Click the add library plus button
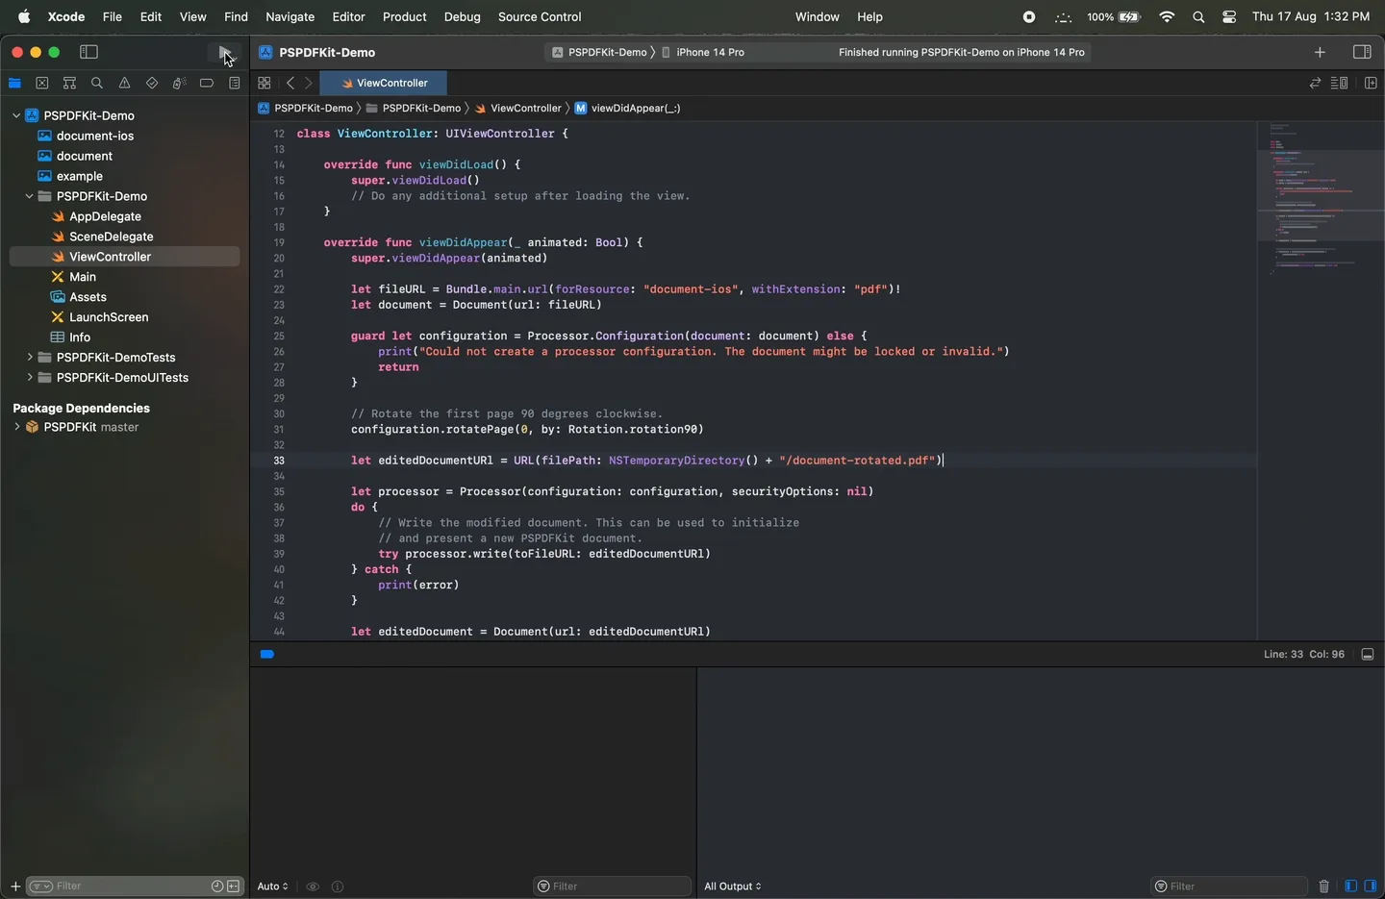 tap(1320, 52)
